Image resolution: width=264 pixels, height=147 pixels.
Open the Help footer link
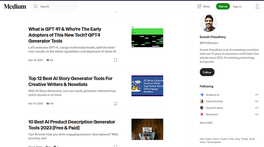pyautogui.click(x=202, y=139)
